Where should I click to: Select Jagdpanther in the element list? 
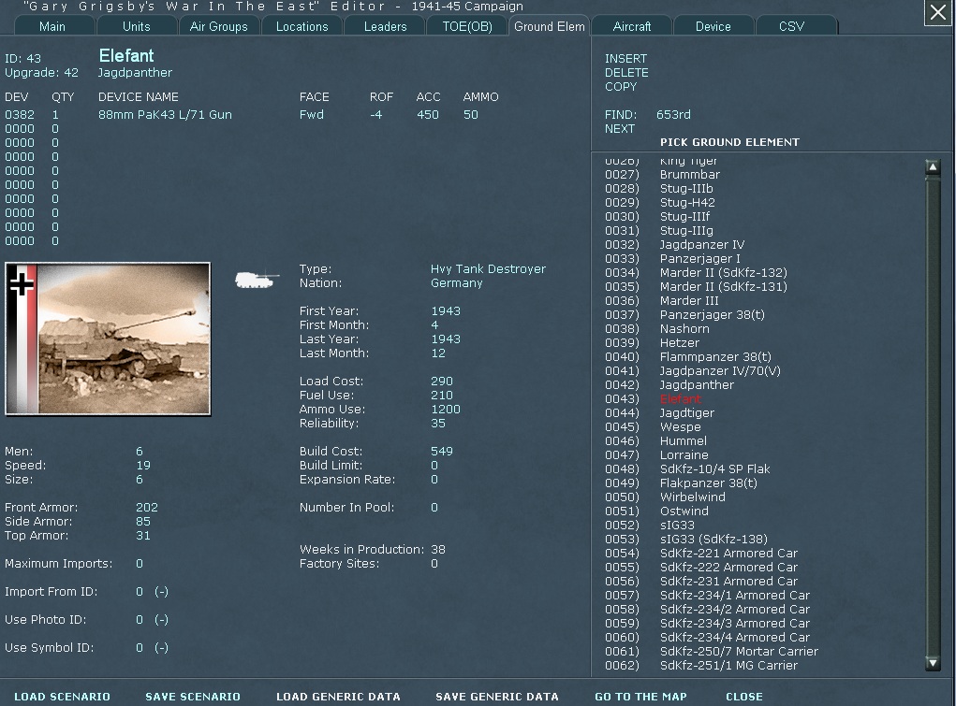(697, 385)
